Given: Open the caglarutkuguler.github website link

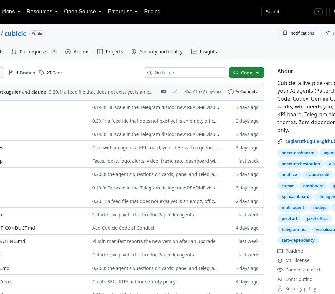Looking at the screenshot, I should tap(310, 141).
